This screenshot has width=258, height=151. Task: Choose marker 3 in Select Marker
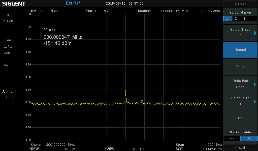[245, 19]
